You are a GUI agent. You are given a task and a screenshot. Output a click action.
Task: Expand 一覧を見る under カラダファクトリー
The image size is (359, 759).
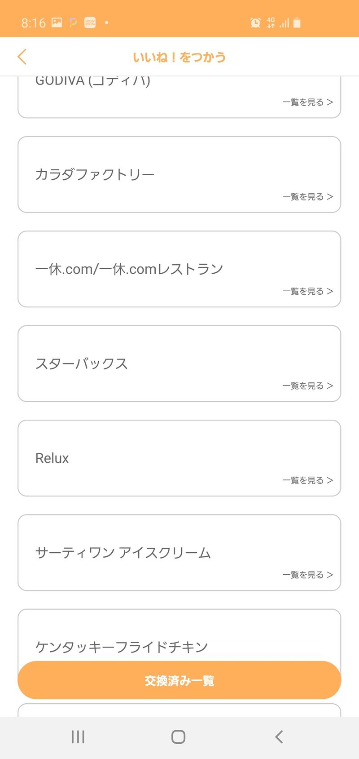click(x=307, y=197)
